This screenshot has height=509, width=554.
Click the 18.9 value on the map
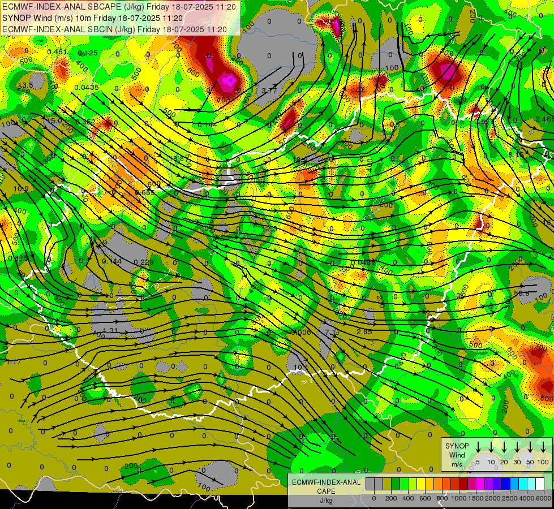pos(300,160)
